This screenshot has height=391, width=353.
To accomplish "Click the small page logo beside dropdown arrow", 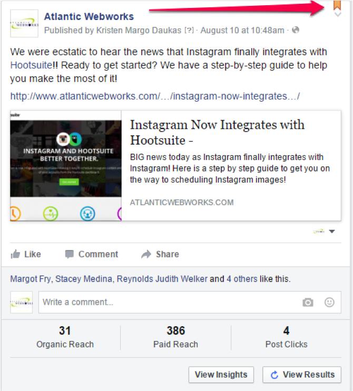I will coord(319,232).
